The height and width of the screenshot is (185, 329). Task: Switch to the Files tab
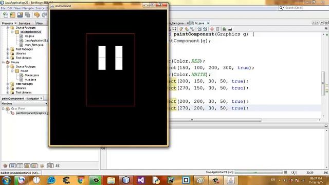coord(40,23)
